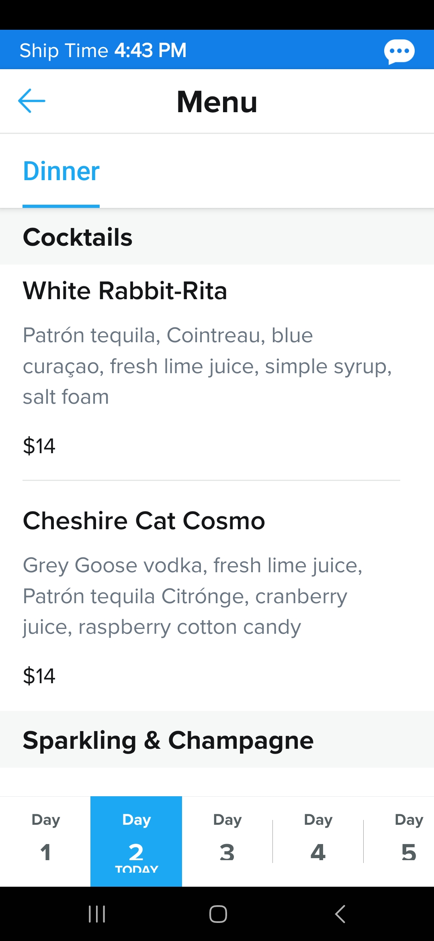Open the chat message bubble icon
Image resolution: width=434 pixels, height=941 pixels.
coord(399,51)
